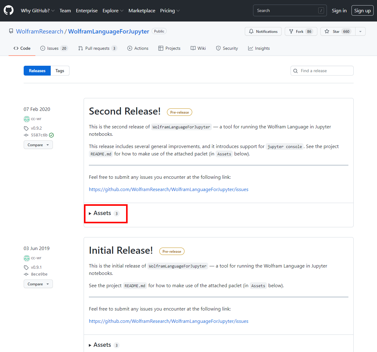Open the Why GitHub? dropdown menu
Viewport: 377px width, 352px height.
(38, 10)
